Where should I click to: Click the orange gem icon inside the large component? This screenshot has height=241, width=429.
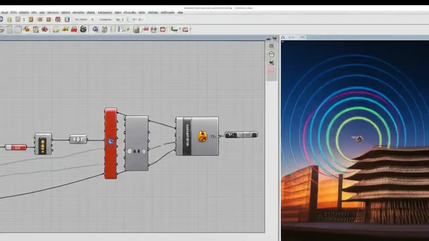coord(202,136)
